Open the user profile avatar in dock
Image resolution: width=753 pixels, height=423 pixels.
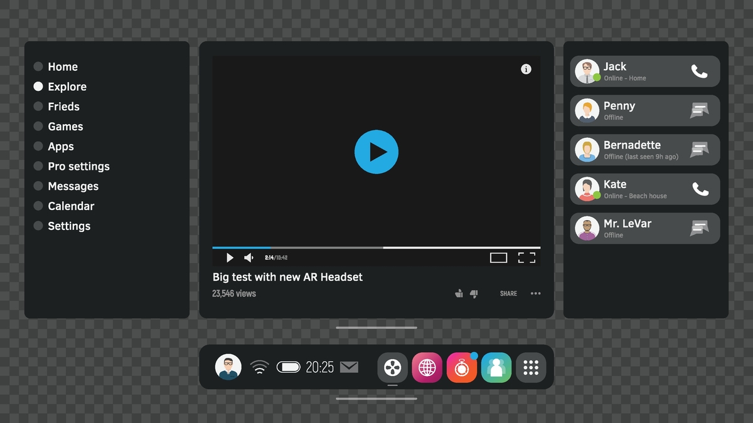(x=228, y=367)
